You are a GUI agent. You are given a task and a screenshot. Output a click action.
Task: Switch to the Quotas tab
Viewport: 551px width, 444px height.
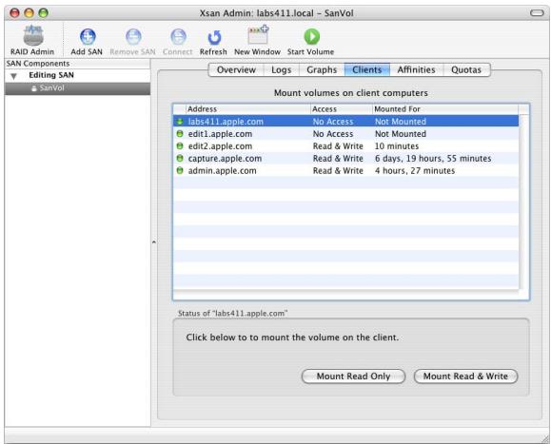[466, 69]
